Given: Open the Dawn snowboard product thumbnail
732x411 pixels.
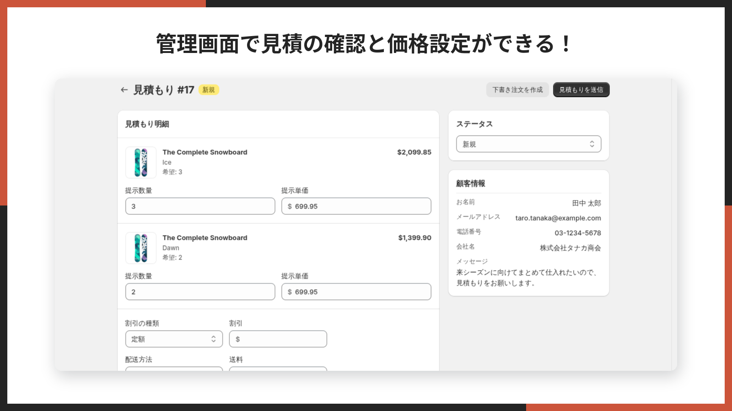Looking at the screenshot, I should tap(141, 248).
